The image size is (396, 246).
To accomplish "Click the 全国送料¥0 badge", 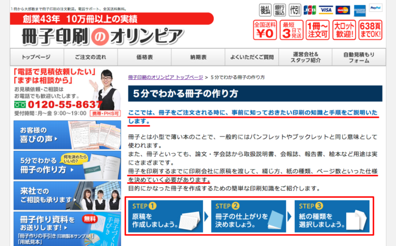I will coord(265,30).
